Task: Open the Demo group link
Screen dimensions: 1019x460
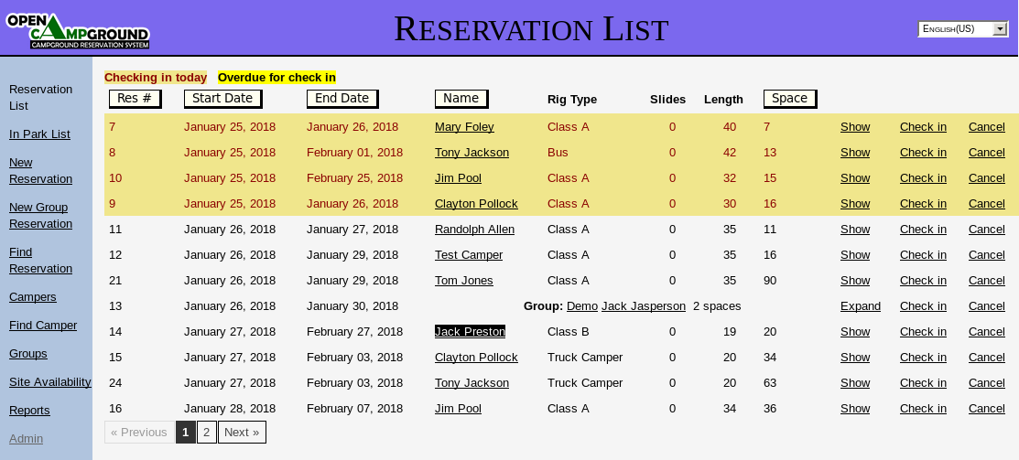Action: [x=580, y=306]
